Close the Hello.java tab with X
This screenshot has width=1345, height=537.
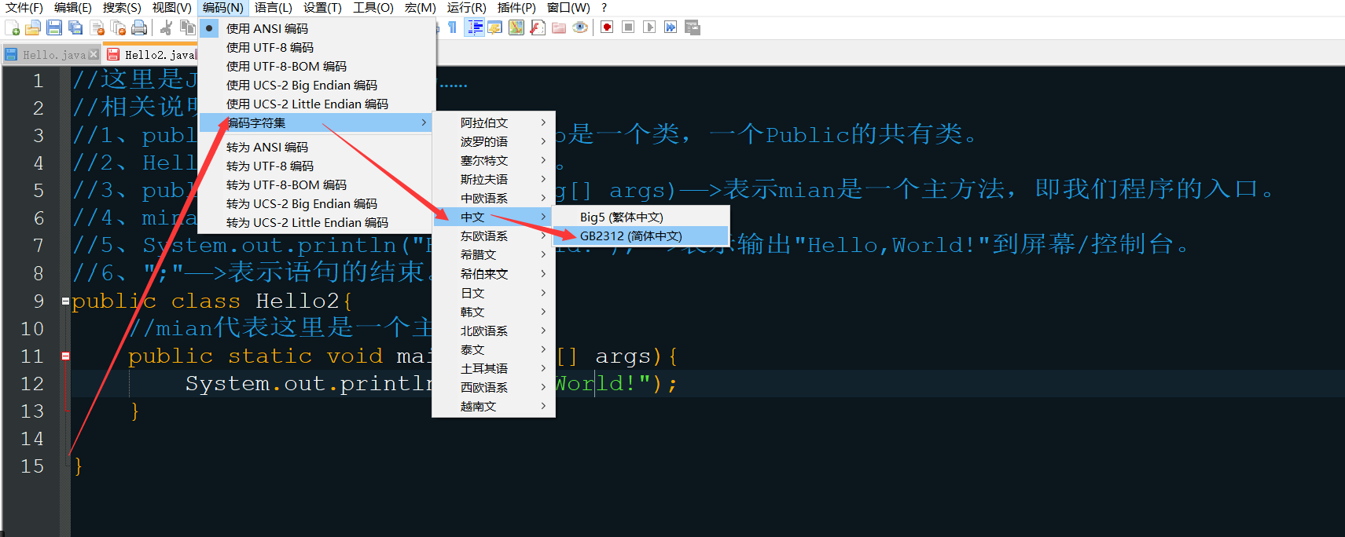click(x=94, y=54)
